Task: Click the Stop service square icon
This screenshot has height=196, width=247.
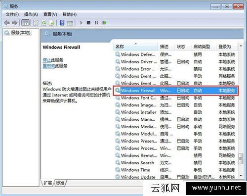Action: click(88, 23)
